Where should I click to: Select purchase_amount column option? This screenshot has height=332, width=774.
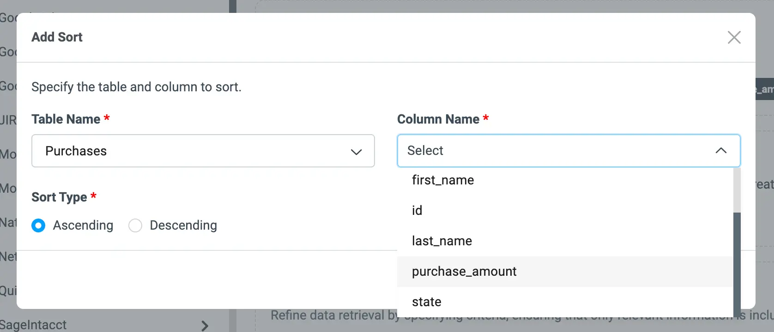[x=464, y=272]
